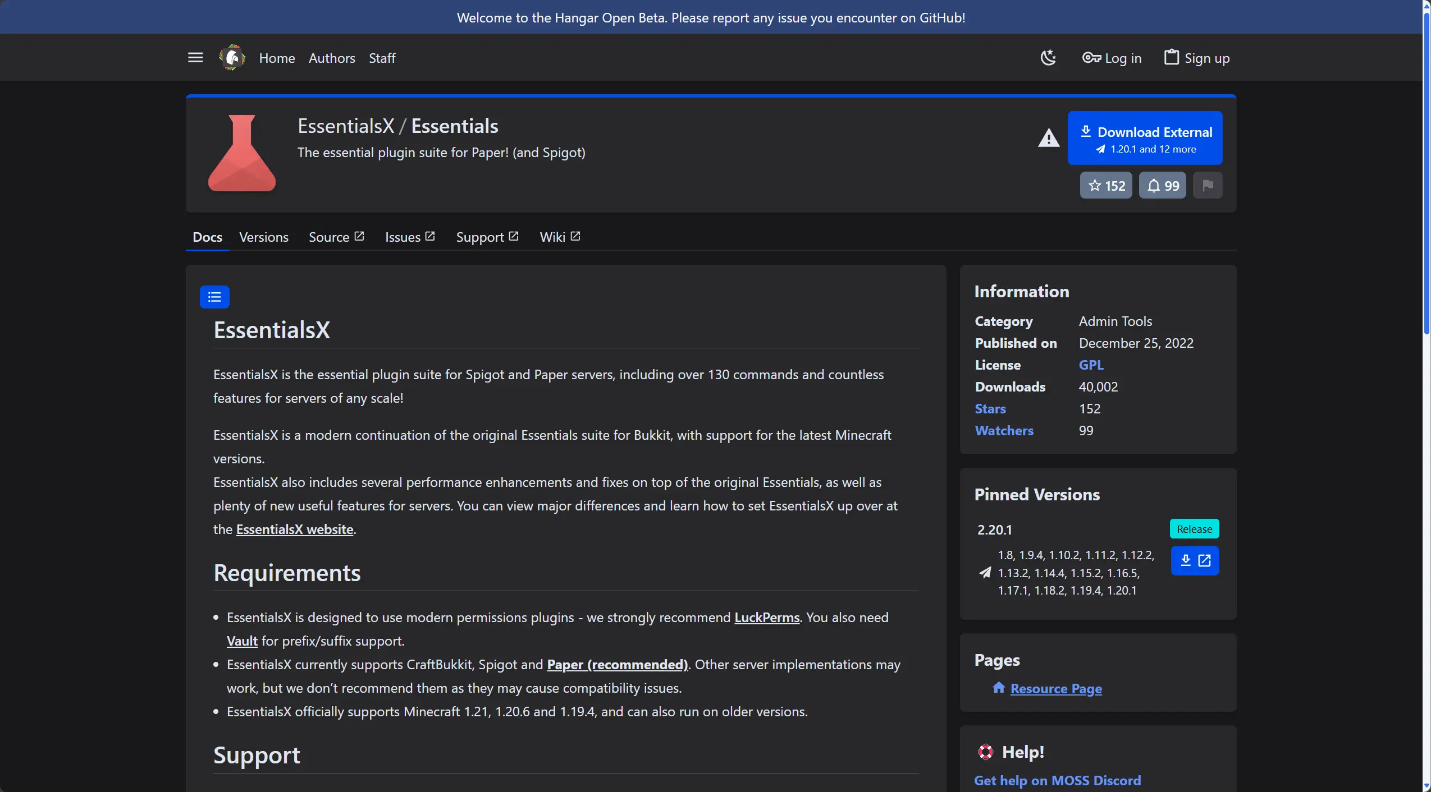Click the Help MOSS Discord link
1431x792 pixels.
(x=1057, y=780)
